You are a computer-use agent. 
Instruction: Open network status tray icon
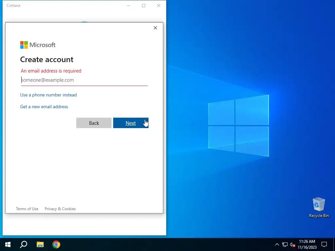(x=285, y=244)
